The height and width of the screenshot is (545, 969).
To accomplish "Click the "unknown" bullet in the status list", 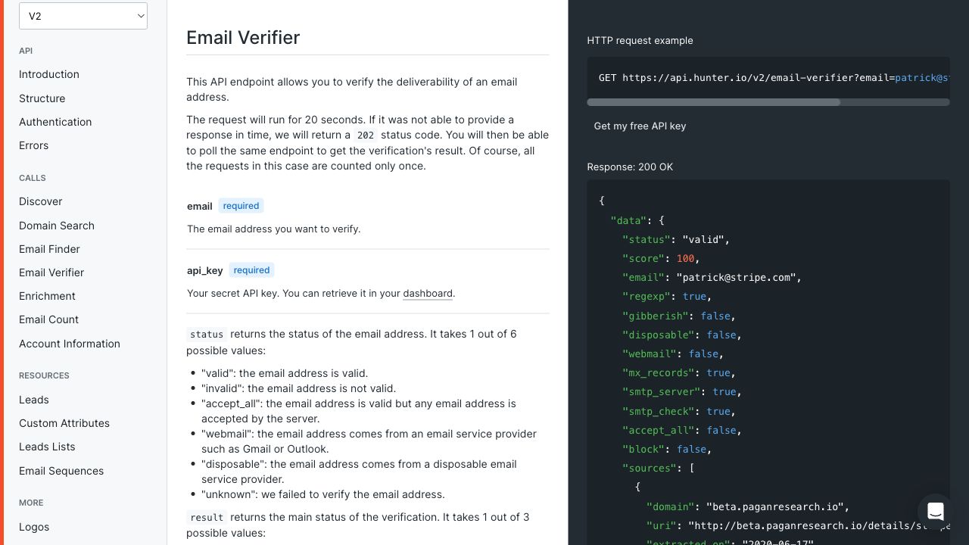I will coord(323,494).
